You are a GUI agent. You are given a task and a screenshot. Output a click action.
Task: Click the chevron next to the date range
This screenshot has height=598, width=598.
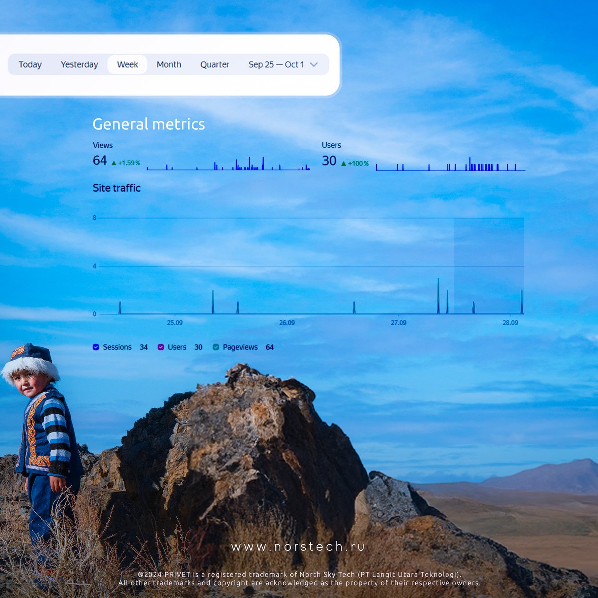click(314, 65)
